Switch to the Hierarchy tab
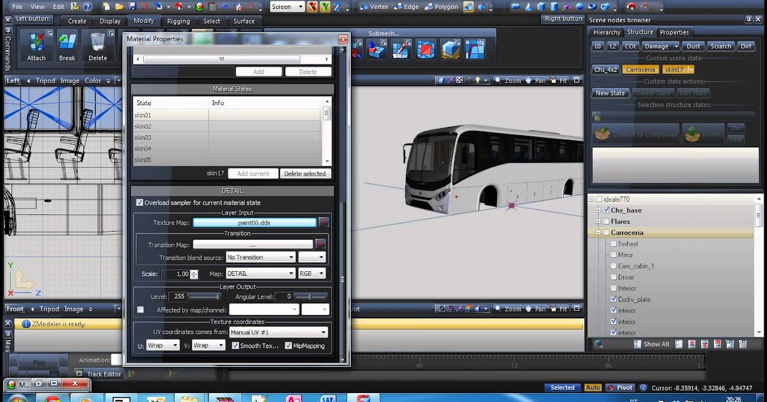The height and width of the screenshot is (402, 767). [x=606, y=31]
